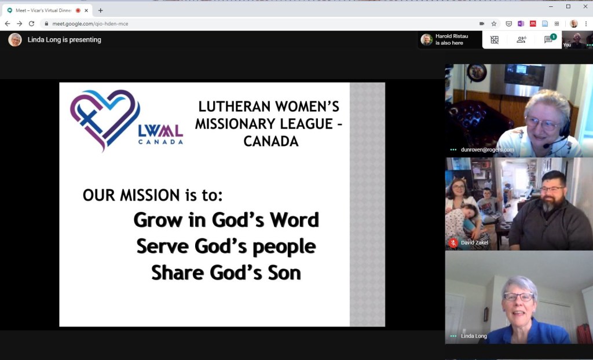Open the chat panel with unread badge
The image size is (593, 360).
point(548,39)
